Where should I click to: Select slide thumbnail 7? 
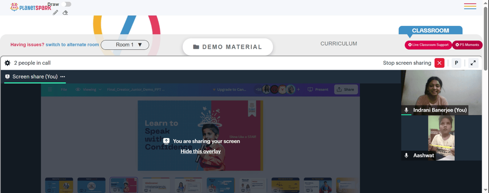pos(253,185)
